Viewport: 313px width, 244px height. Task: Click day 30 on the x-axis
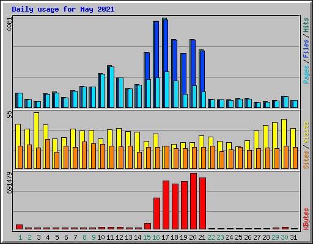[x=284, y=237]
